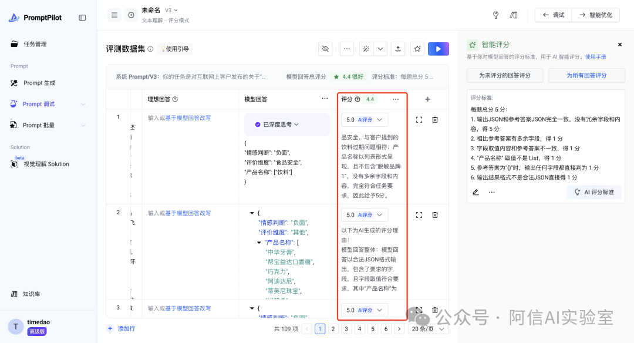Viewport: 634px width, 343px height.
Task: Open the 20 条/页 page size dropdown
Action: [x=428, y=329]
